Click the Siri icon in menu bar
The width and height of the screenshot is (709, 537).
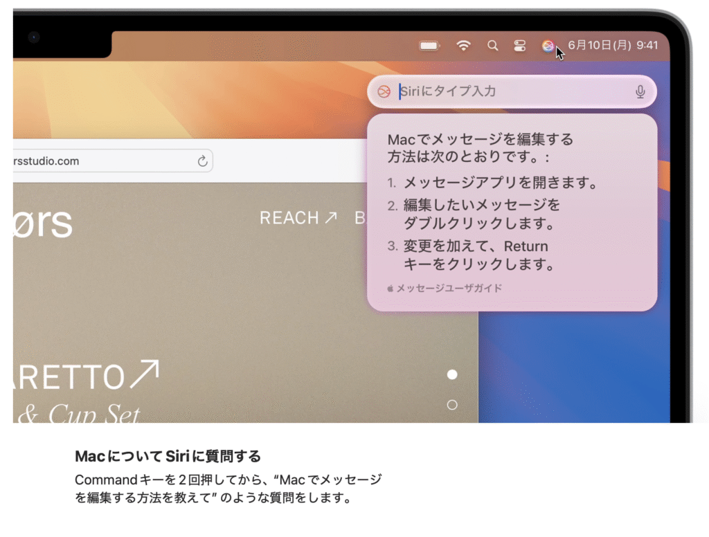coord(548,46)
